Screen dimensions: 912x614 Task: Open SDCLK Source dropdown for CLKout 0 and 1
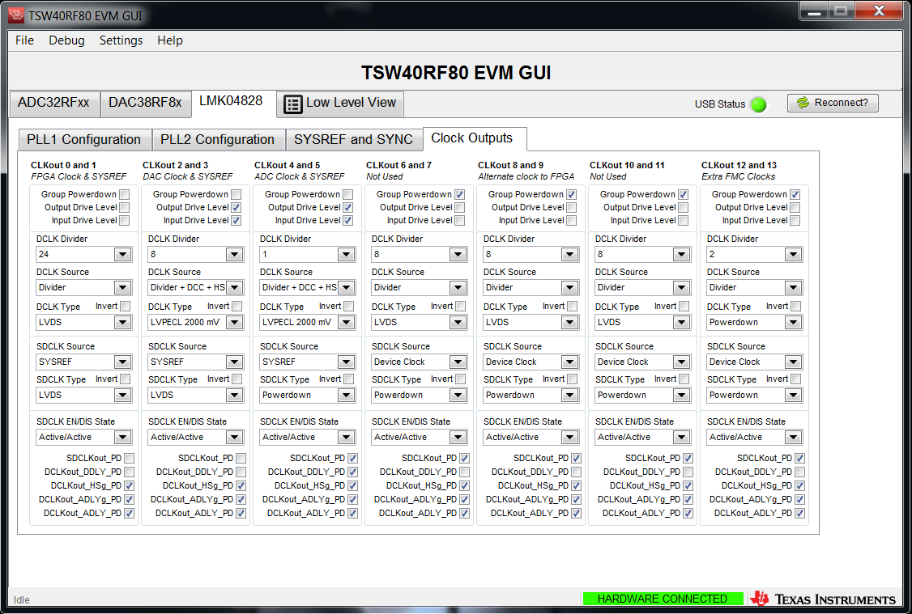[83, 362]
